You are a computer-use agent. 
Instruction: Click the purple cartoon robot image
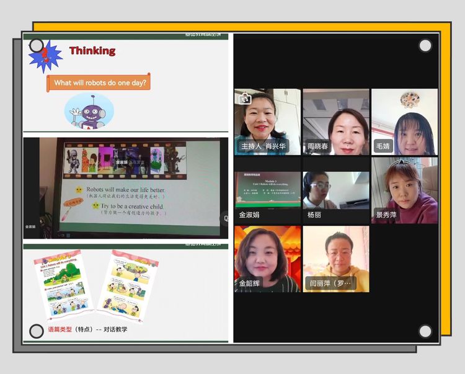tap(89, 112)
